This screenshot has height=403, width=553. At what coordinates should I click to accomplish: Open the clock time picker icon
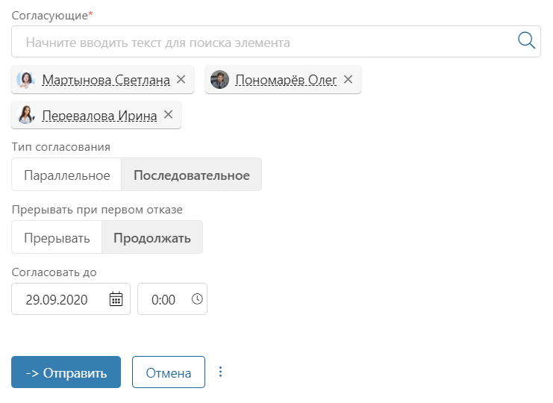point(197,299)
